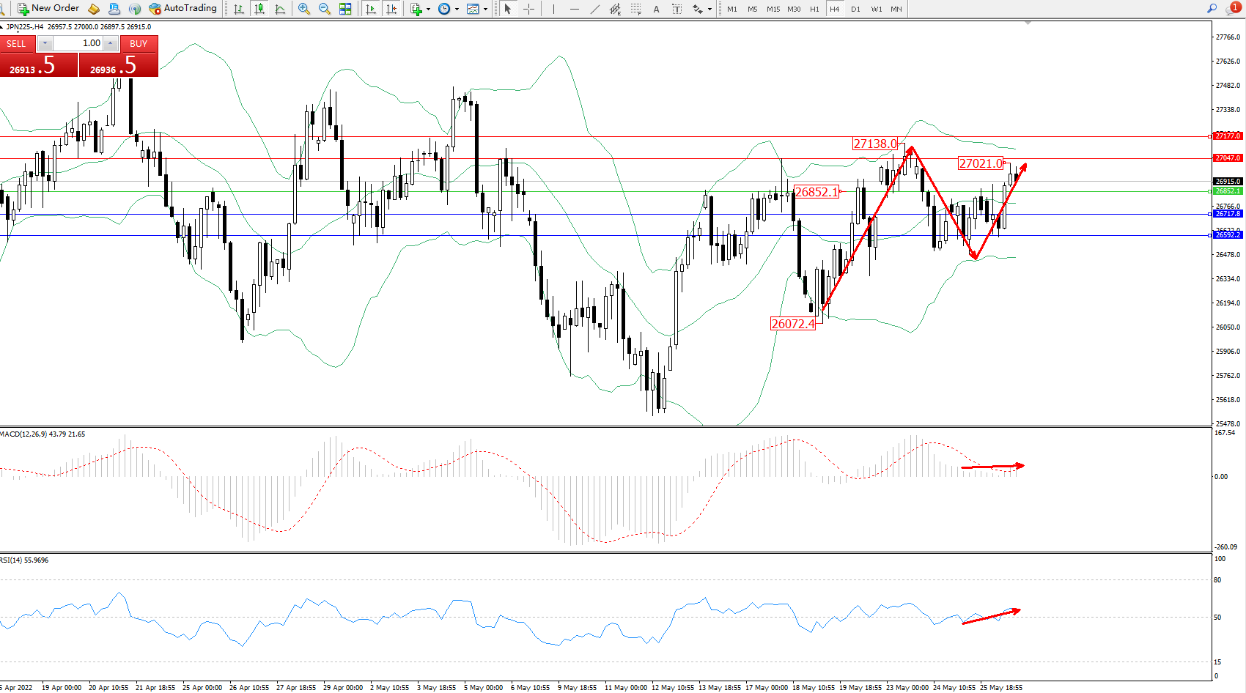
Task: Toggle the chart auto scroll button
Action: click(371, 9)
